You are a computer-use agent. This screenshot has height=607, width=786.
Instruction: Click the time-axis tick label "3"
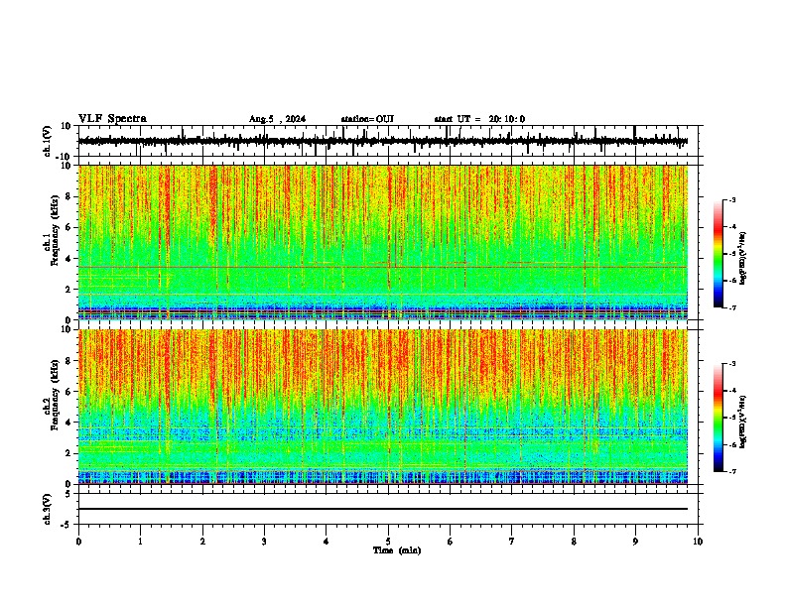pyautogui.click(x=264, y=542)
